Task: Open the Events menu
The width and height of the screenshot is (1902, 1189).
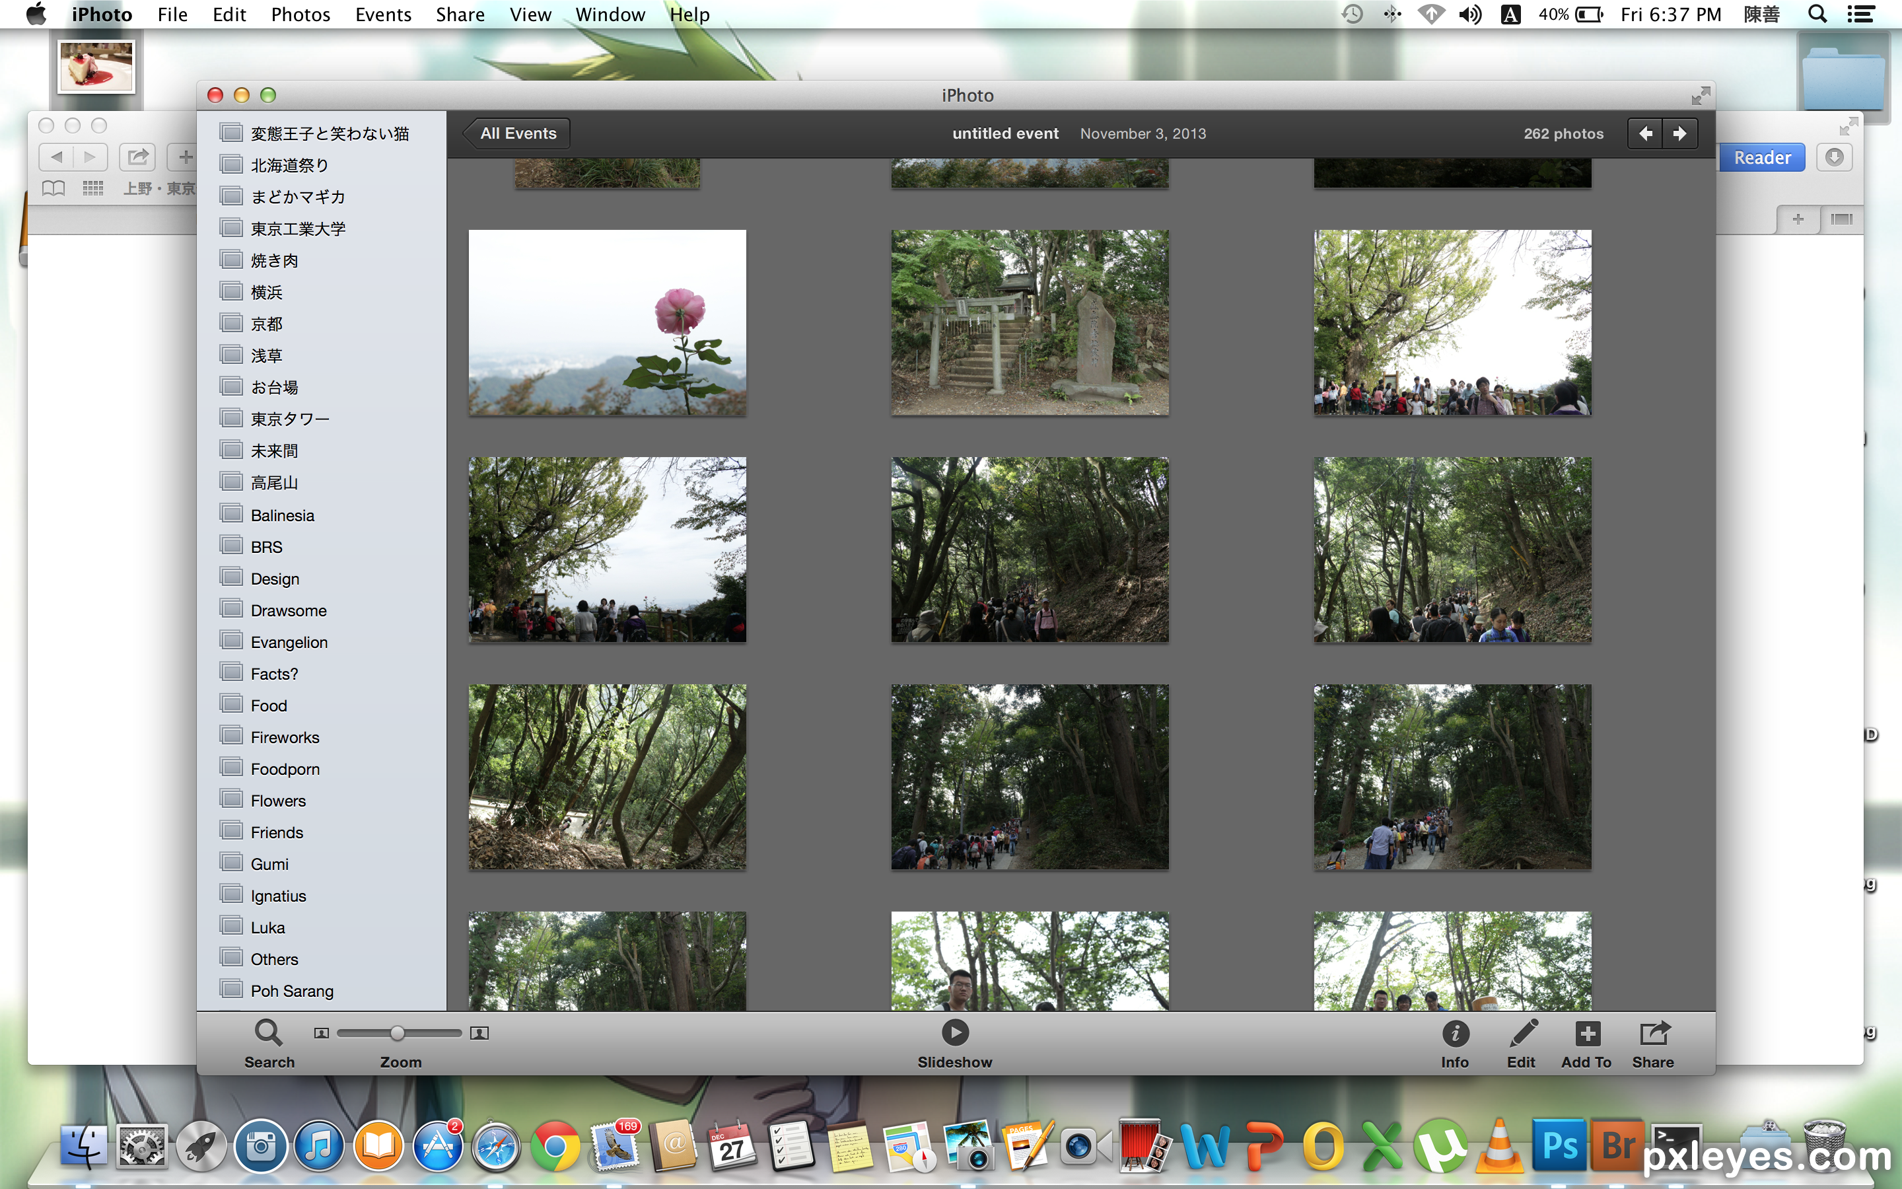Action: pos(383,14)
